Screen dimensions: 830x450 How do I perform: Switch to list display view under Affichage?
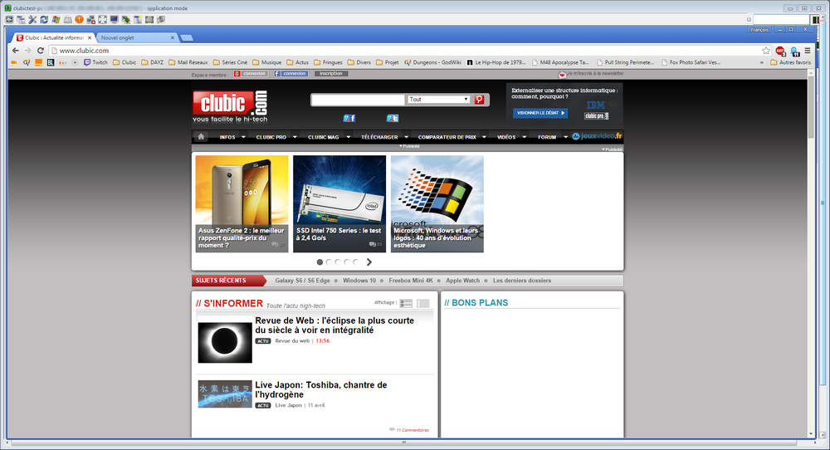[x=406, y=304]
